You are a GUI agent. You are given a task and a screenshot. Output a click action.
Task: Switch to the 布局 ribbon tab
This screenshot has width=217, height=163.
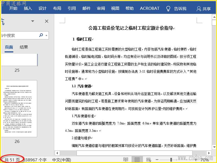pyautogui.click(x=57, y=8)
